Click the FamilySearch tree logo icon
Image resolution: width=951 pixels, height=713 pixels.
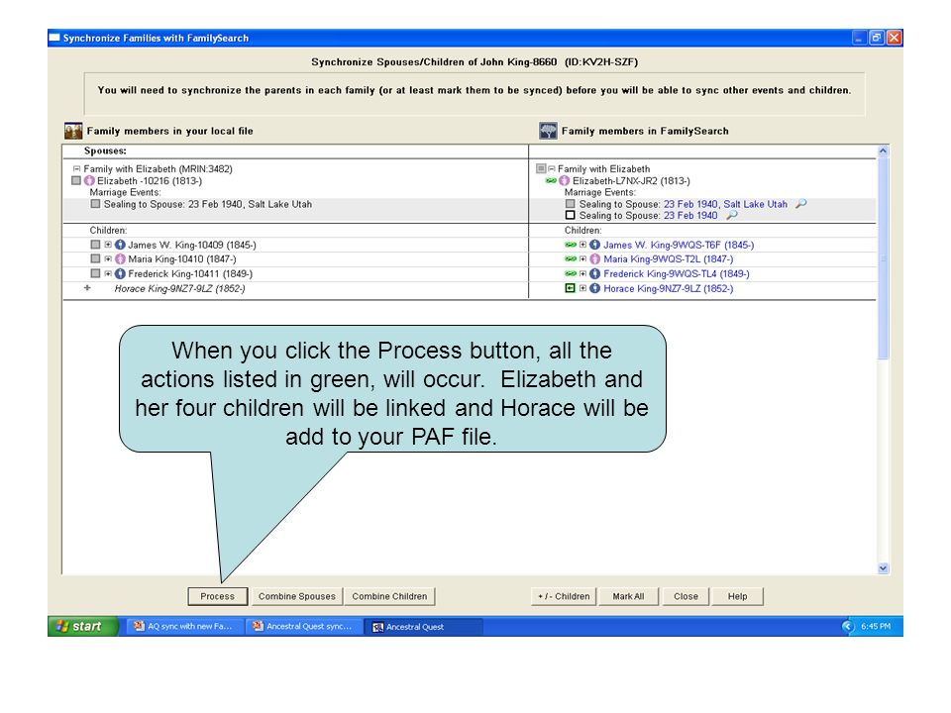(x=548, y=131)
